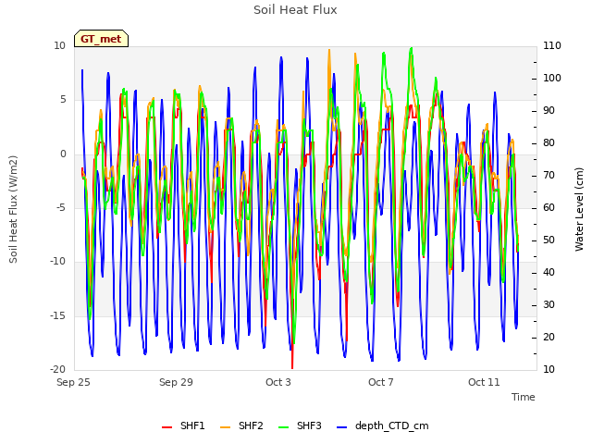Click the SHF2 legend entry
Screen dimensions: 592x444
point(241,425)
